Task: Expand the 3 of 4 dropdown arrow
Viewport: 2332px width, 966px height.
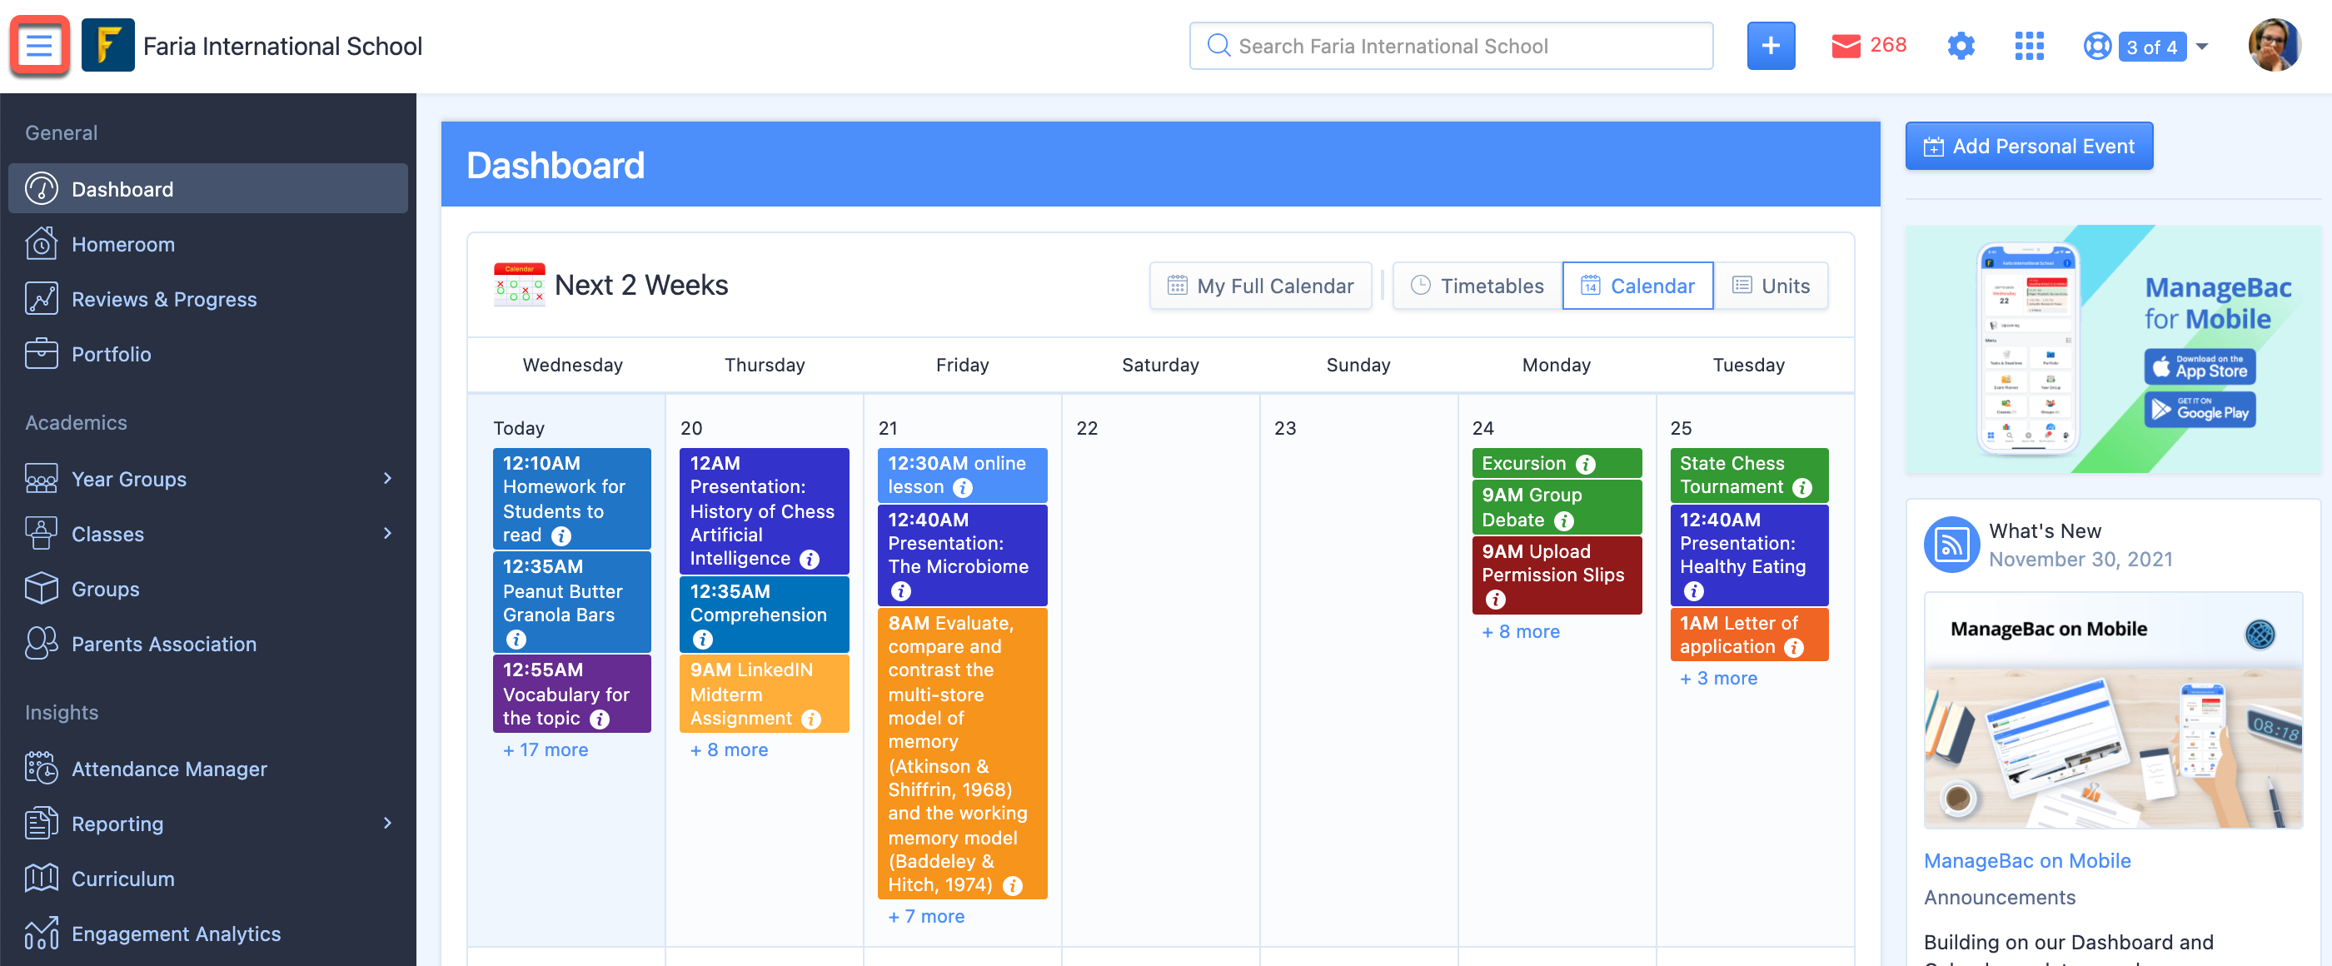Action: click(x=2201, y=46)
